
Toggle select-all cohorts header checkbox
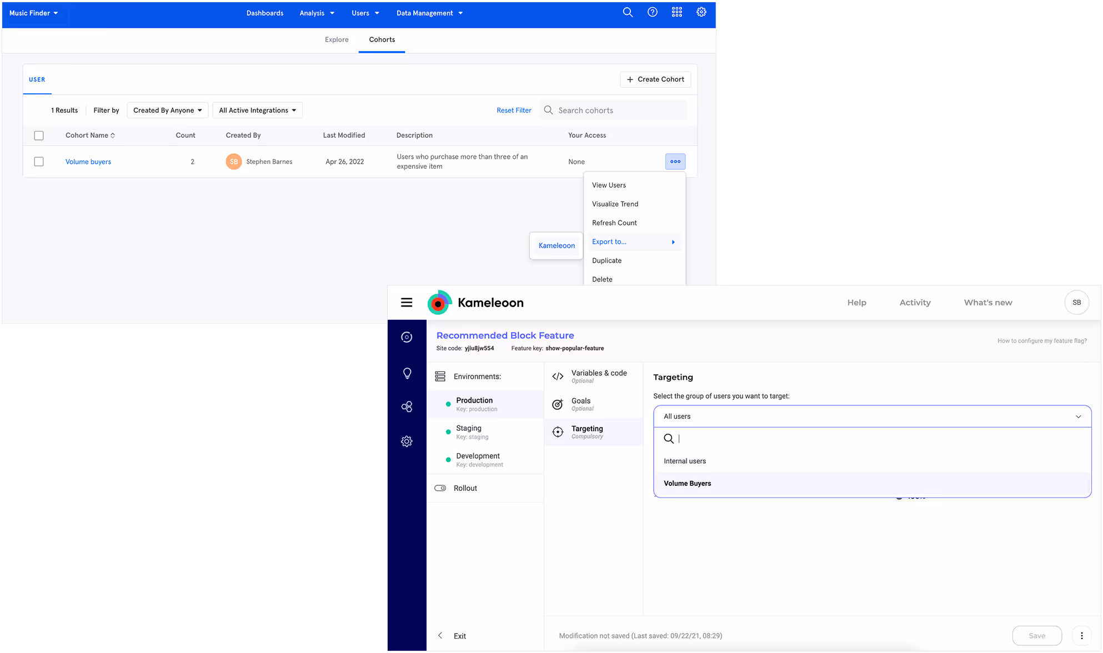pyautogui.click(x=39, y=135)
